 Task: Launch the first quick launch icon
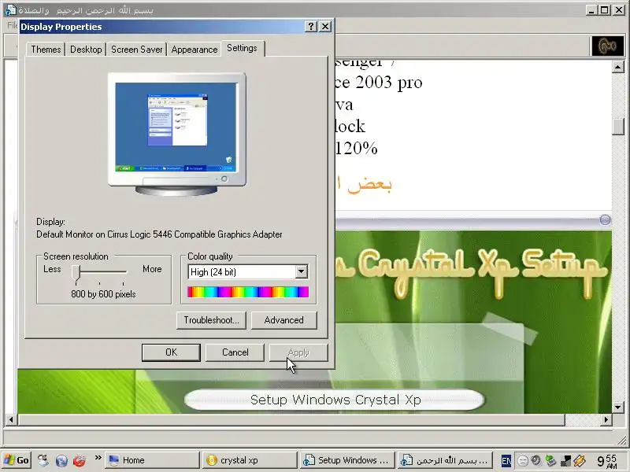[43, 460]
